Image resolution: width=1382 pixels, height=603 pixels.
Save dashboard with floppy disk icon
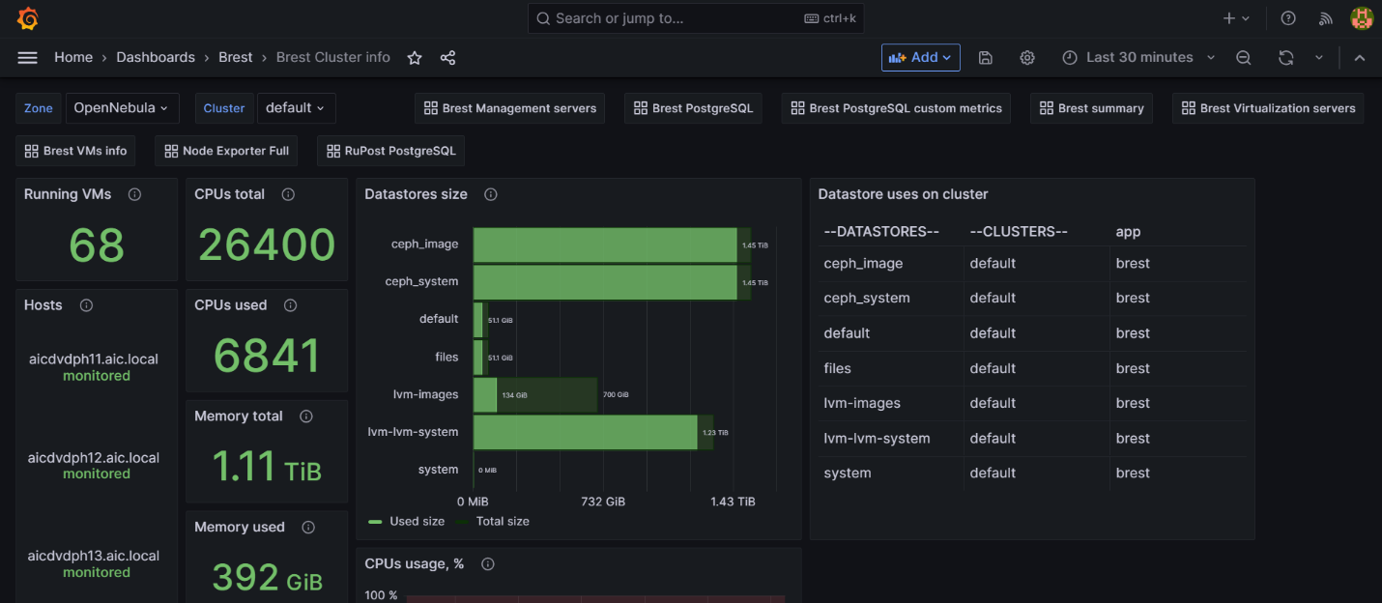pyautogui.click(x=985, y=58)
